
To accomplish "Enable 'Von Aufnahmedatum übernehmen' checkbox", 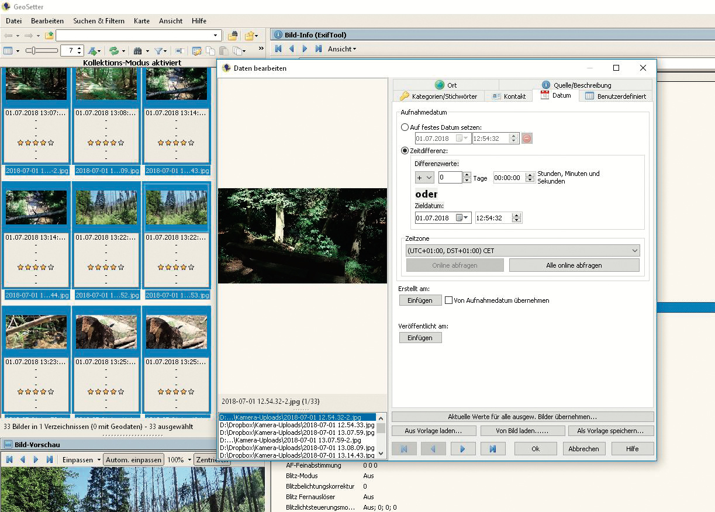I will (x=449, y=300).
